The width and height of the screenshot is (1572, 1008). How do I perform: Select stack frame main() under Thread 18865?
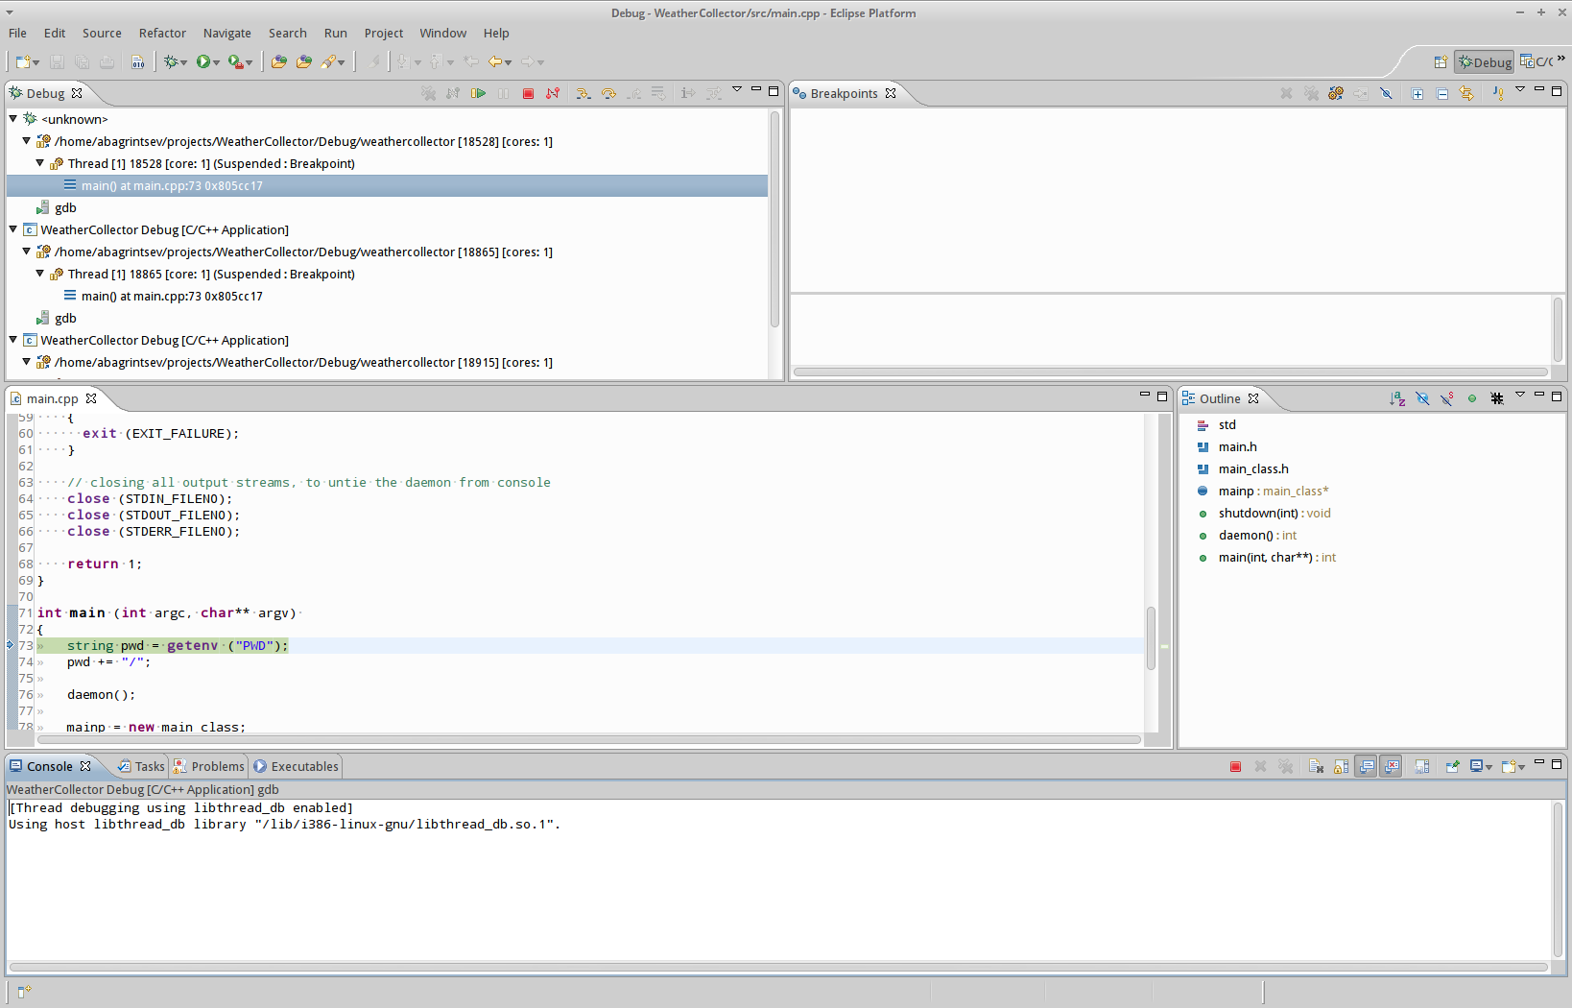tap(171, 296)
